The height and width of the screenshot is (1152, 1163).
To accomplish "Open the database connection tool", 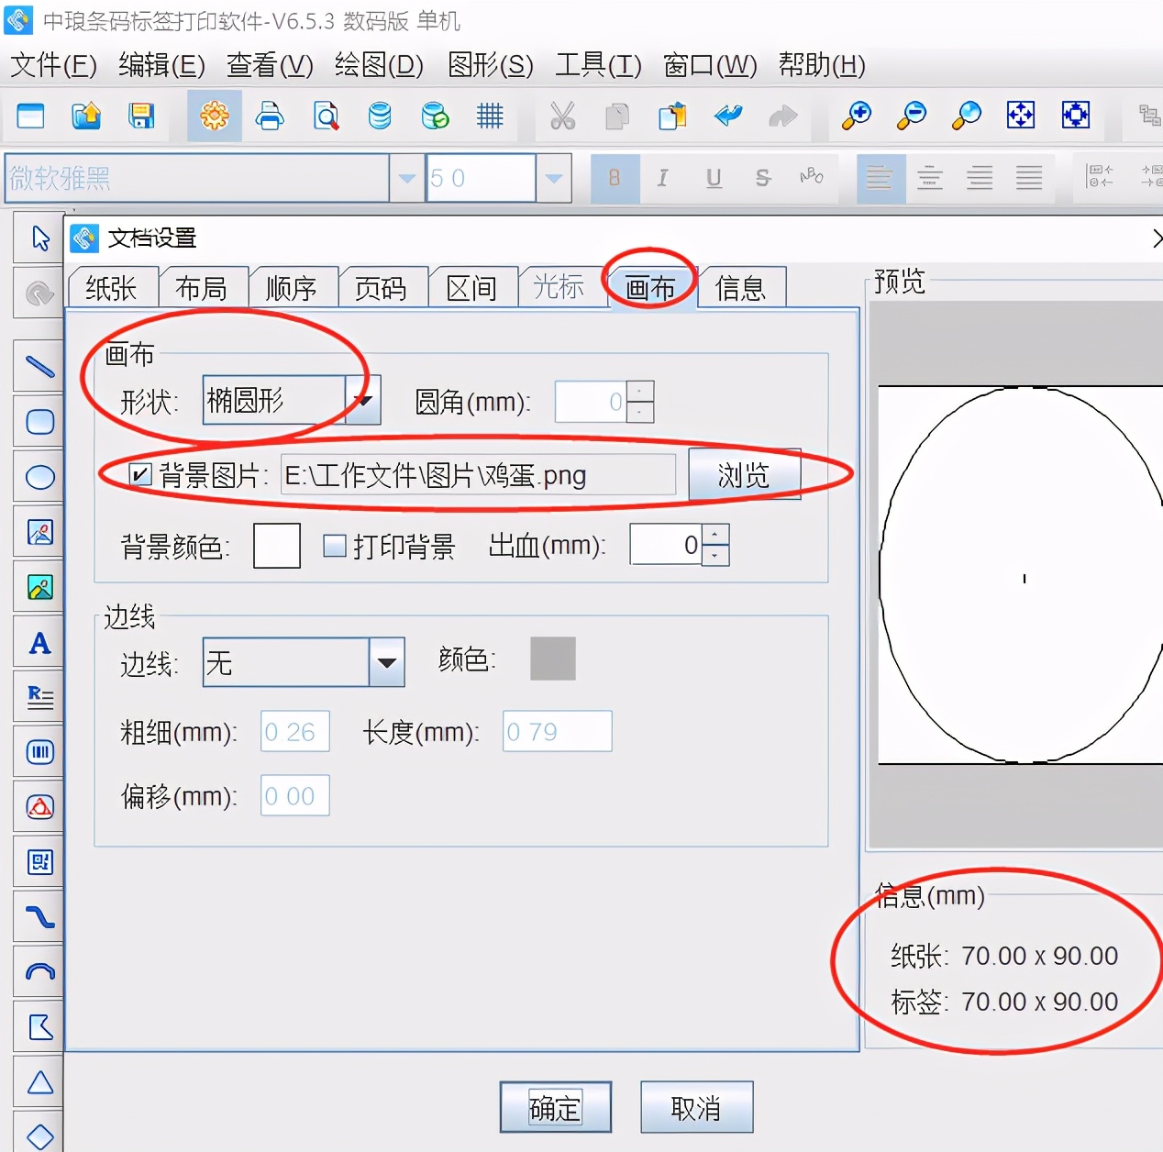I will pos(379,116).
